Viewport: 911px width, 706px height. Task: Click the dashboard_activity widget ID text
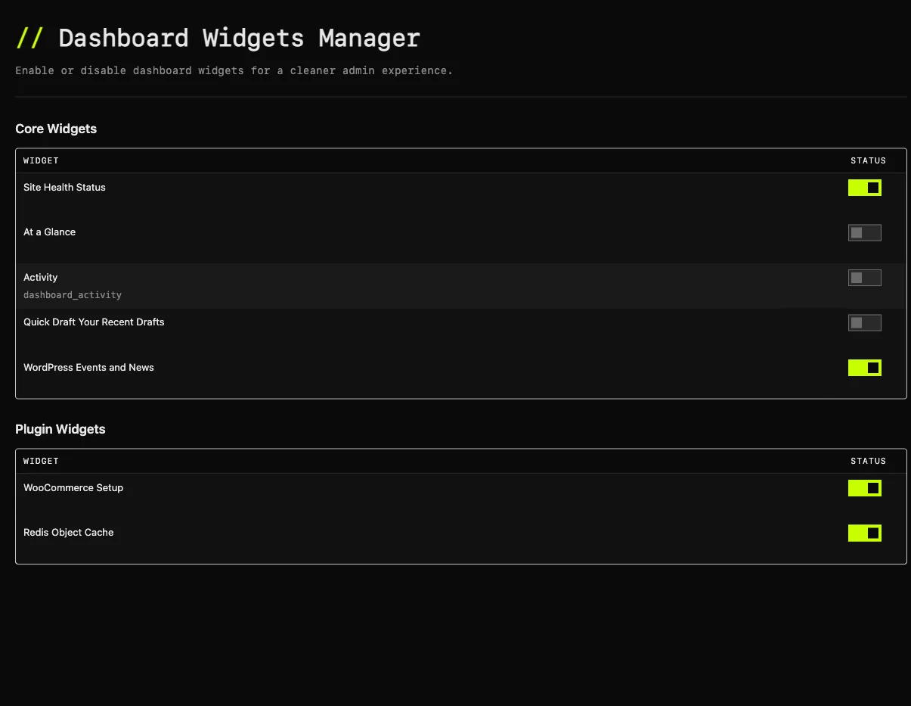click(73, 294)
